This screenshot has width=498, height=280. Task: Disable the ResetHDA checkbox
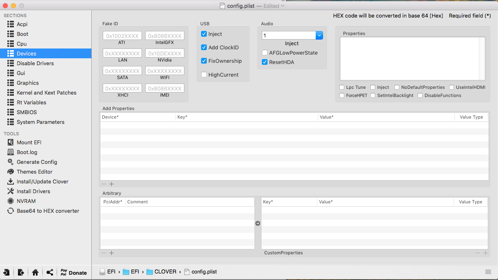point(265,62)
